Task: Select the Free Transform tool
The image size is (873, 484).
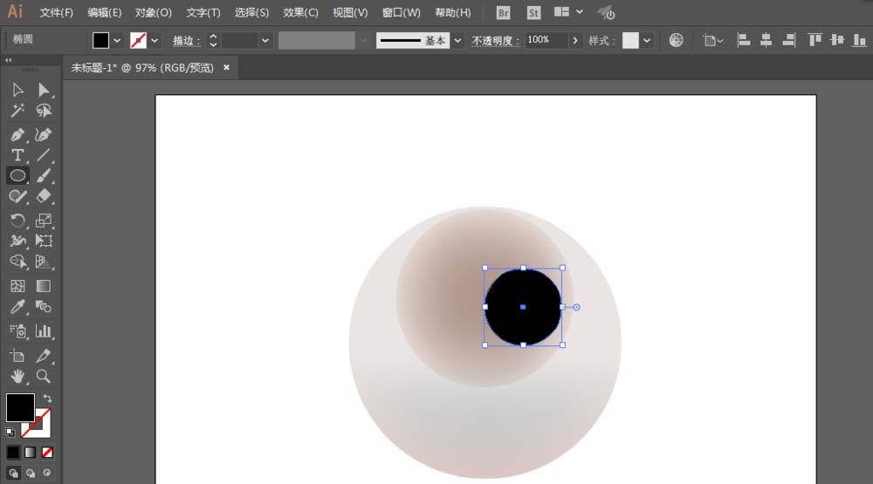Action: [x=44, y=241]
